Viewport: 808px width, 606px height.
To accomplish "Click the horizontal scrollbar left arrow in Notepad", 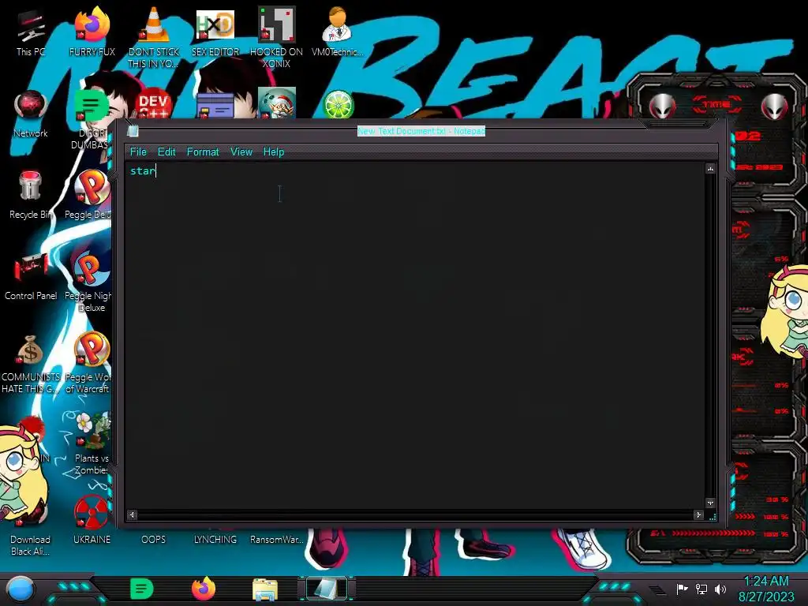I will click(x=132, y=514).
